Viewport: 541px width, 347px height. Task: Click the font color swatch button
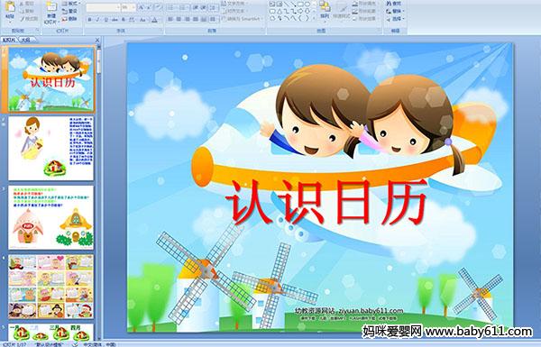[x=155, y=20]
